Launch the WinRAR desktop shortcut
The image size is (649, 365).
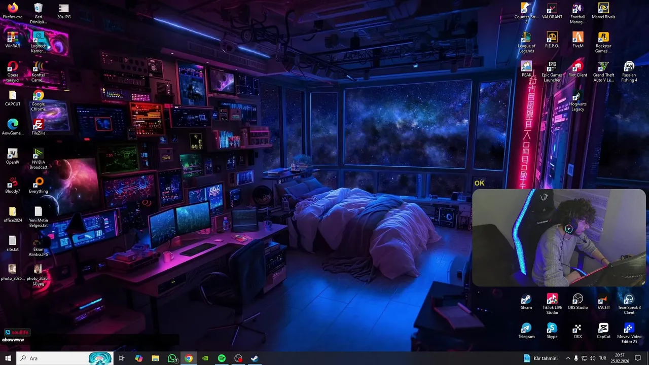13,40
